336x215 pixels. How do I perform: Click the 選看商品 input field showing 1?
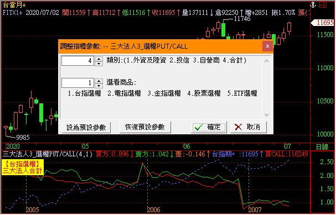pyautogui.click(x=77, y=83)
